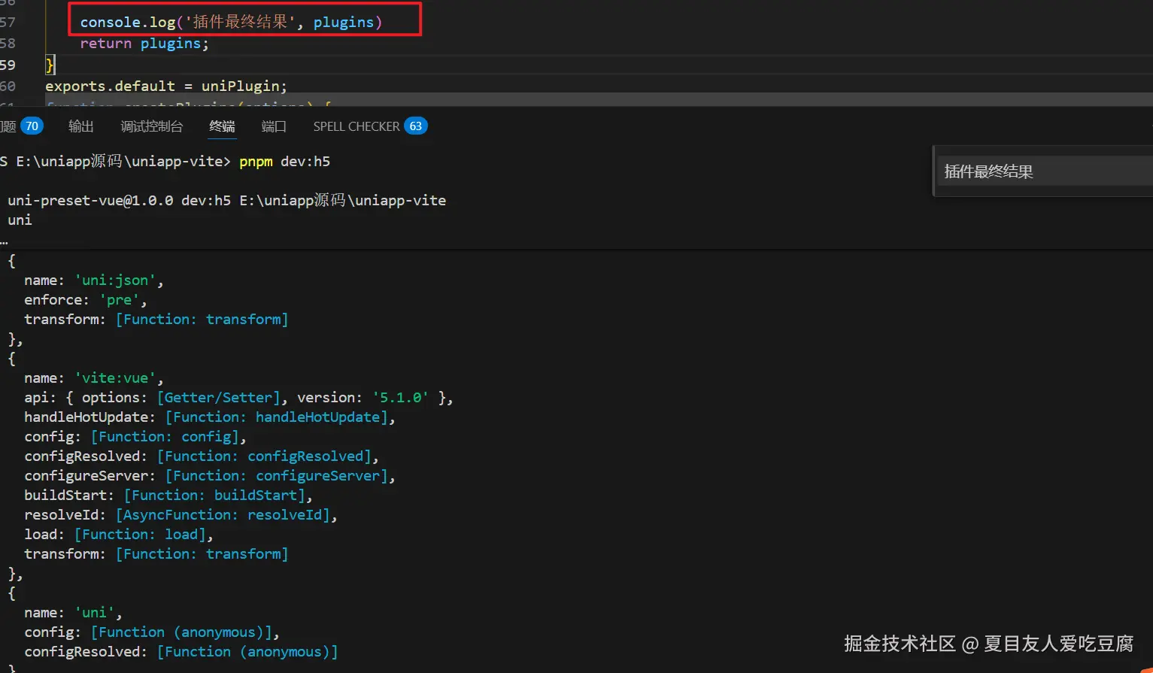Click the 'pnpm' command in the terminal prompt
The height and width of the screenshot is (673, 1153).
256,162
